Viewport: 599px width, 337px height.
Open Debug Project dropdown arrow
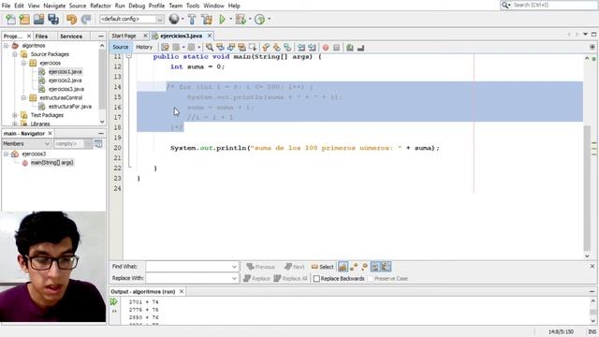point(250,19)
